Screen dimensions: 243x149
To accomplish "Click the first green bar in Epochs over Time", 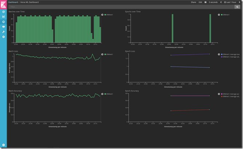I will click(x=173, y=28).
